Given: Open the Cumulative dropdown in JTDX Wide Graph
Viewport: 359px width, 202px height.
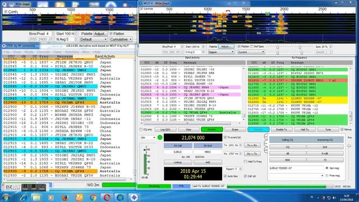Looking at the screenshot, I should pos(121,39).
